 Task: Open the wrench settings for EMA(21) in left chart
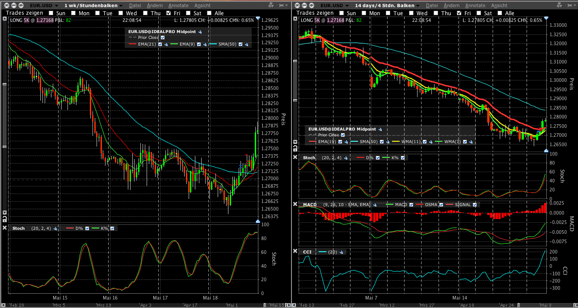pyautogui.click(x=166, y=44)
